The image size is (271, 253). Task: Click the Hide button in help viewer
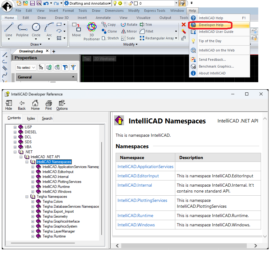point(9,105)
